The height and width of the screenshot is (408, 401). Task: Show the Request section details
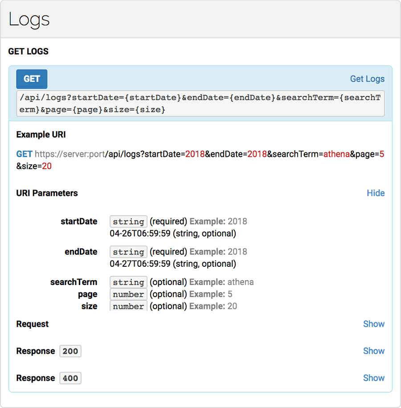pyautogui.click(x=373, y=324)
